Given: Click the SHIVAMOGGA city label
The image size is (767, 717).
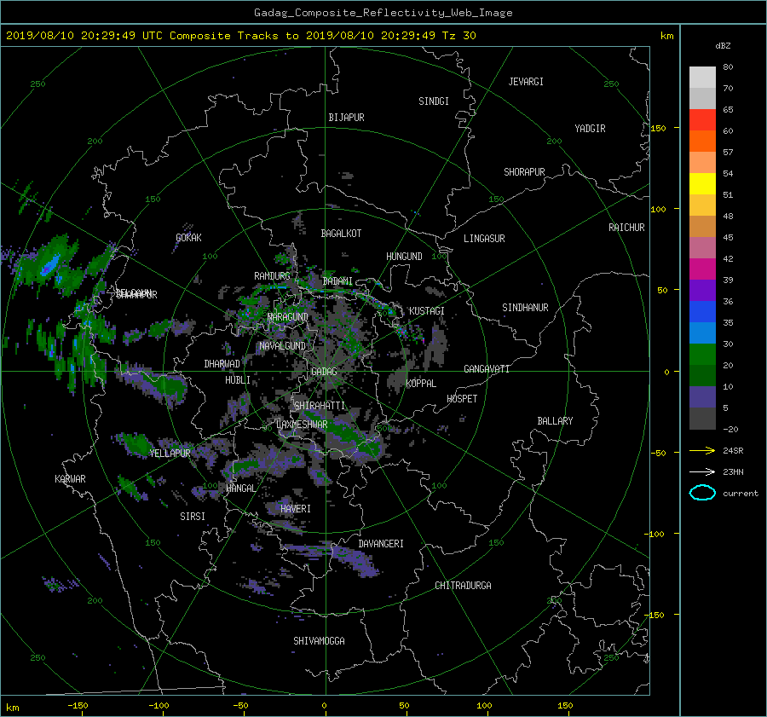Looking at the screenshot, I should tap(319, 641).
